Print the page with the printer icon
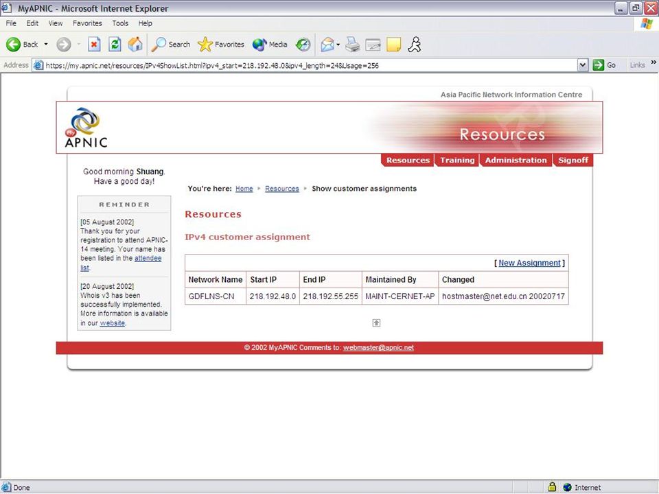The image size is (659, 494). coord(353,44)
